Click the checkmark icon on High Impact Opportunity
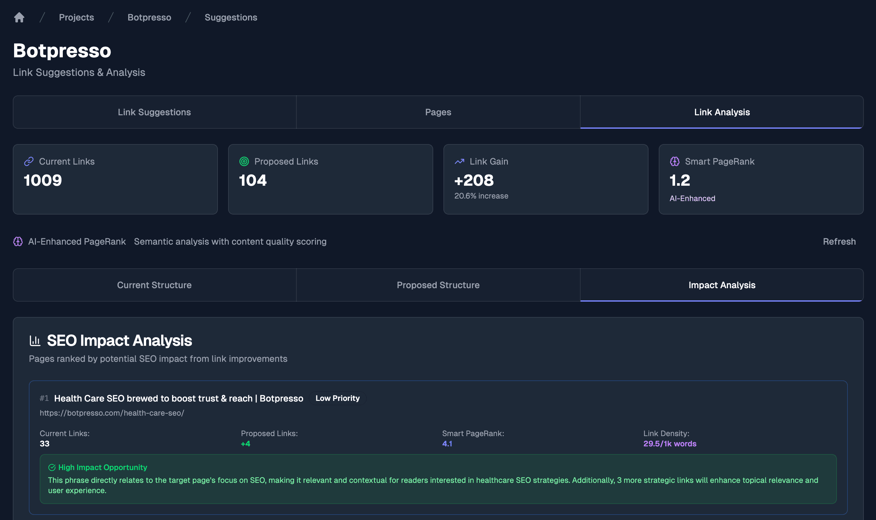 (52, 467)
